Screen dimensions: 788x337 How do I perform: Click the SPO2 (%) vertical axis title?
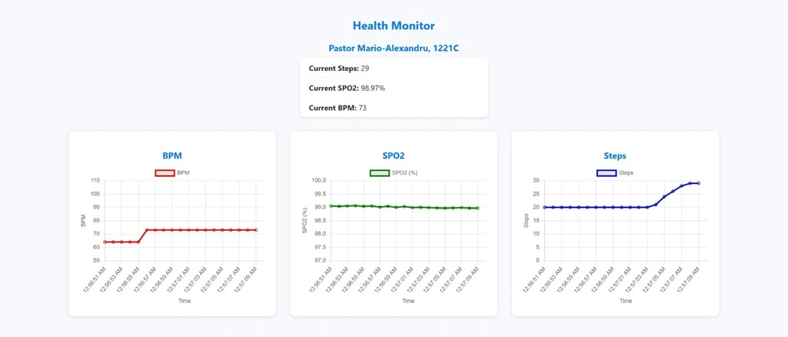pyautogui.click(x=305, y=221)
